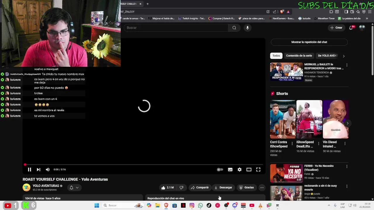The height and width of the screenshot is (210, 374).
Task: Open the YOLO AVENTURAS channel avatar
Action: coord(27,188)
